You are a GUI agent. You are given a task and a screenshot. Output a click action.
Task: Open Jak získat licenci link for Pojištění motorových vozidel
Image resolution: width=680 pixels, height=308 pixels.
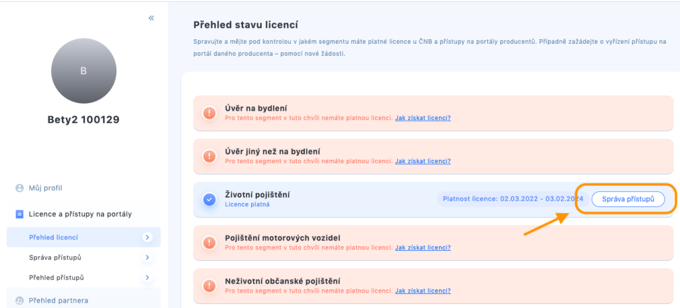(x=423, y=248)
